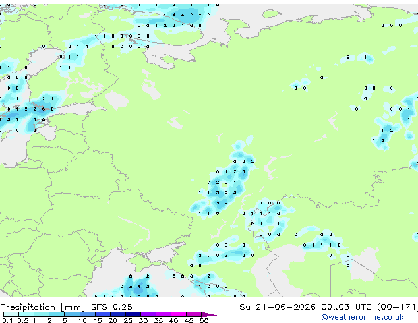Click the legend scale label "15"
Screen dimensions: 418x323
pos(98,320)
